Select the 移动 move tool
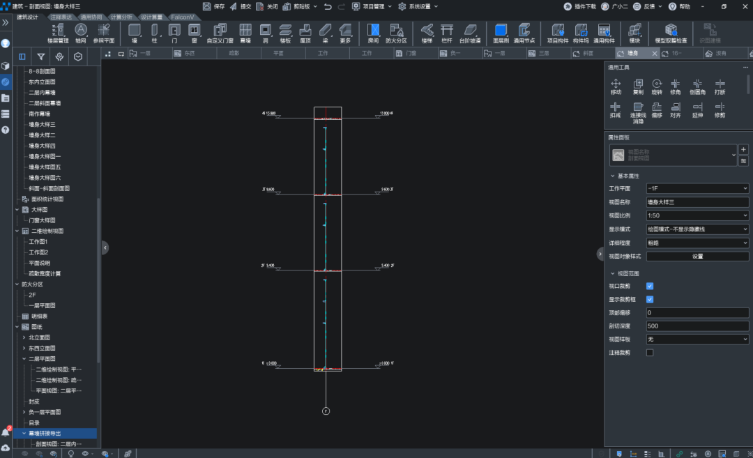The height and width of the screenshot is (458, 753). [x=616, y=87]
